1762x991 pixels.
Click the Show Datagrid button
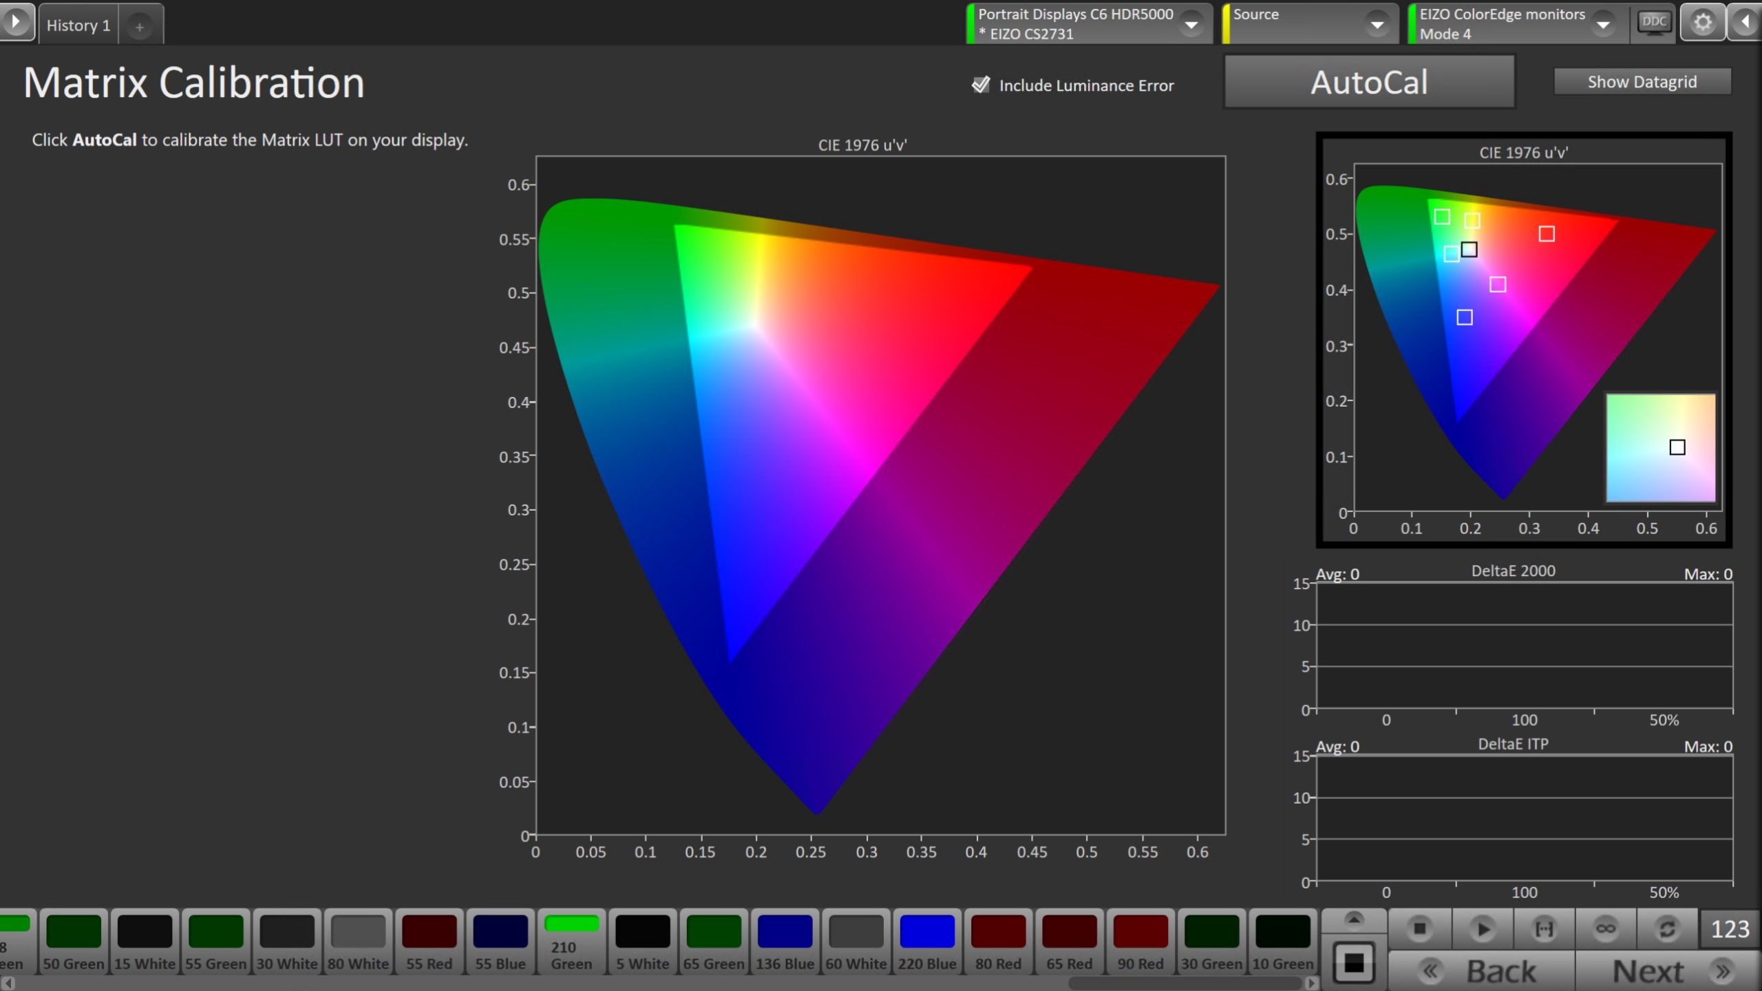1642,82
